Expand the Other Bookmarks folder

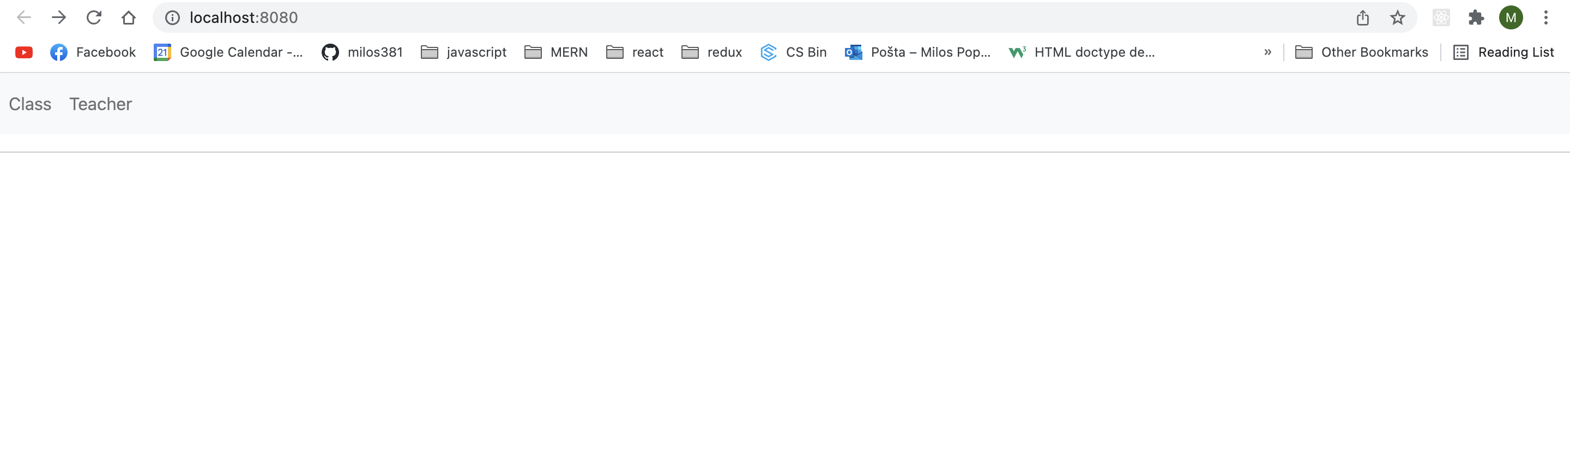[1362, 52]
